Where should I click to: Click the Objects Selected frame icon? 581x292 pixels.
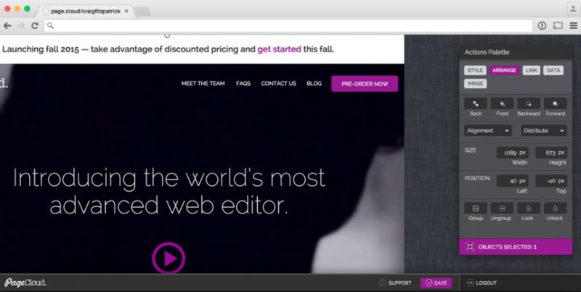click(x=470, y=247)
